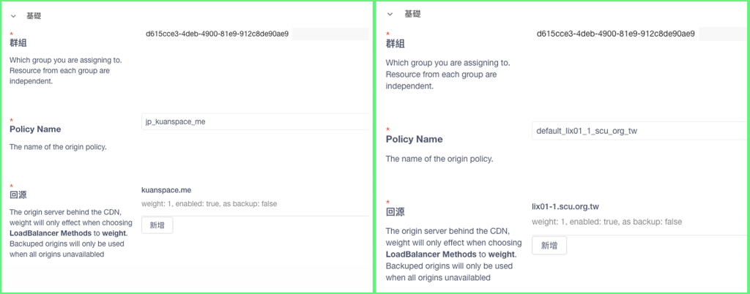Image resolution: width=750 pixels, height=294 pixels.
Task: Click the 基礎 header text in the jp_kuanspace_me panel
Action: click(x=34, y=15)
